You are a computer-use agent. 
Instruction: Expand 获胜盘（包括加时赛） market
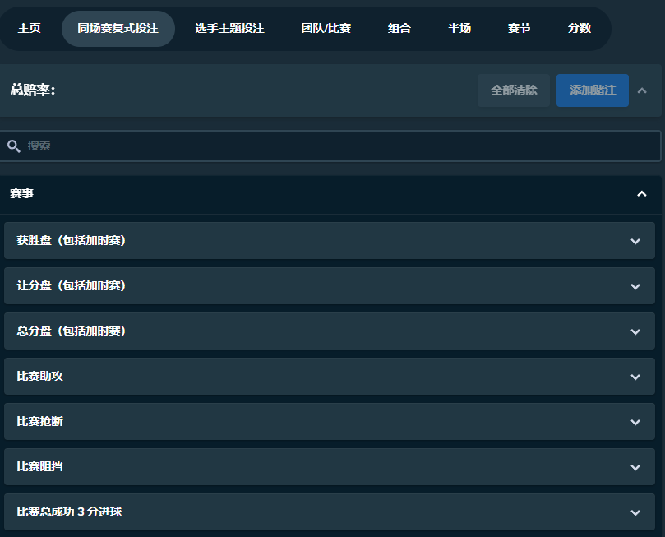point(330,240)
